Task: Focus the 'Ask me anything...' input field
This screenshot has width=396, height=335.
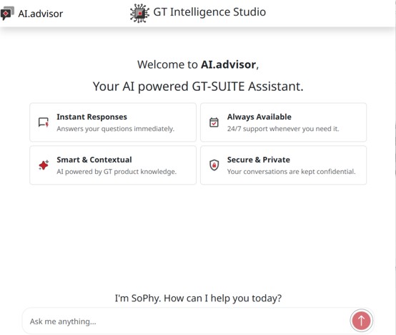Action: (187, 321)
